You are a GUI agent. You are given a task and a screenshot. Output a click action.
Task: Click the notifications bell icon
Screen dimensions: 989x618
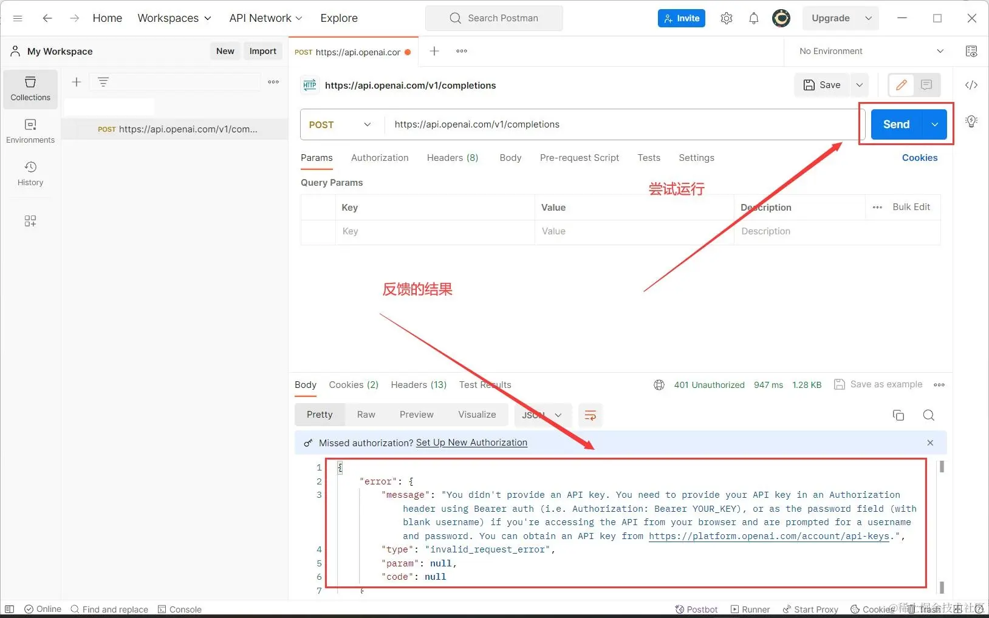753,18
